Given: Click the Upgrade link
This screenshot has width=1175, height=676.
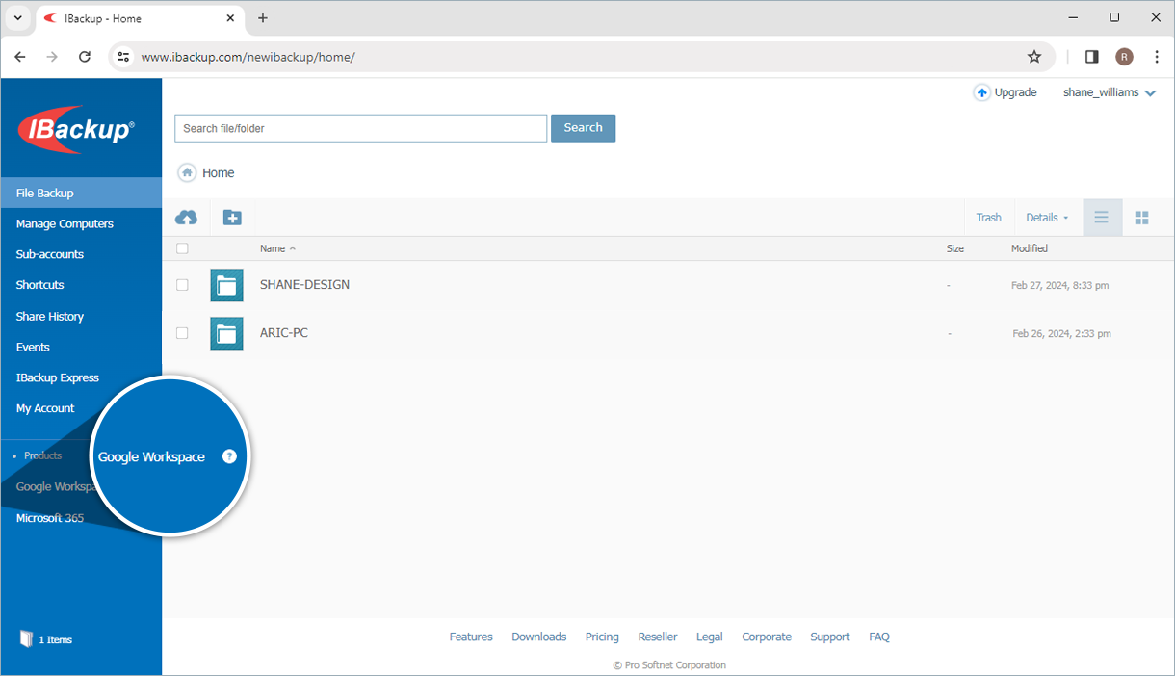Looking at the screenshot, I should [1015, 92].
